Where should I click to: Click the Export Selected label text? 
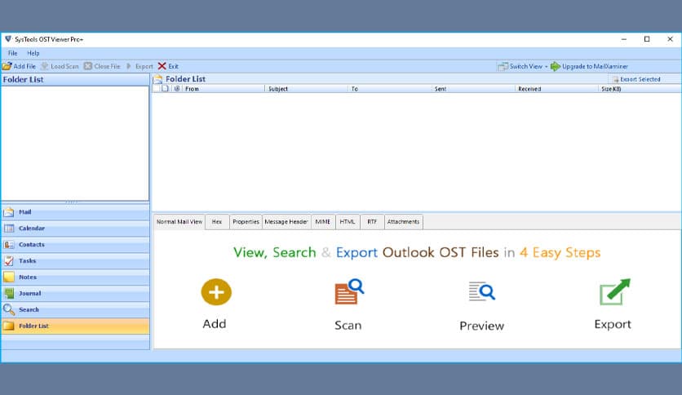click(x=640, y=79)
